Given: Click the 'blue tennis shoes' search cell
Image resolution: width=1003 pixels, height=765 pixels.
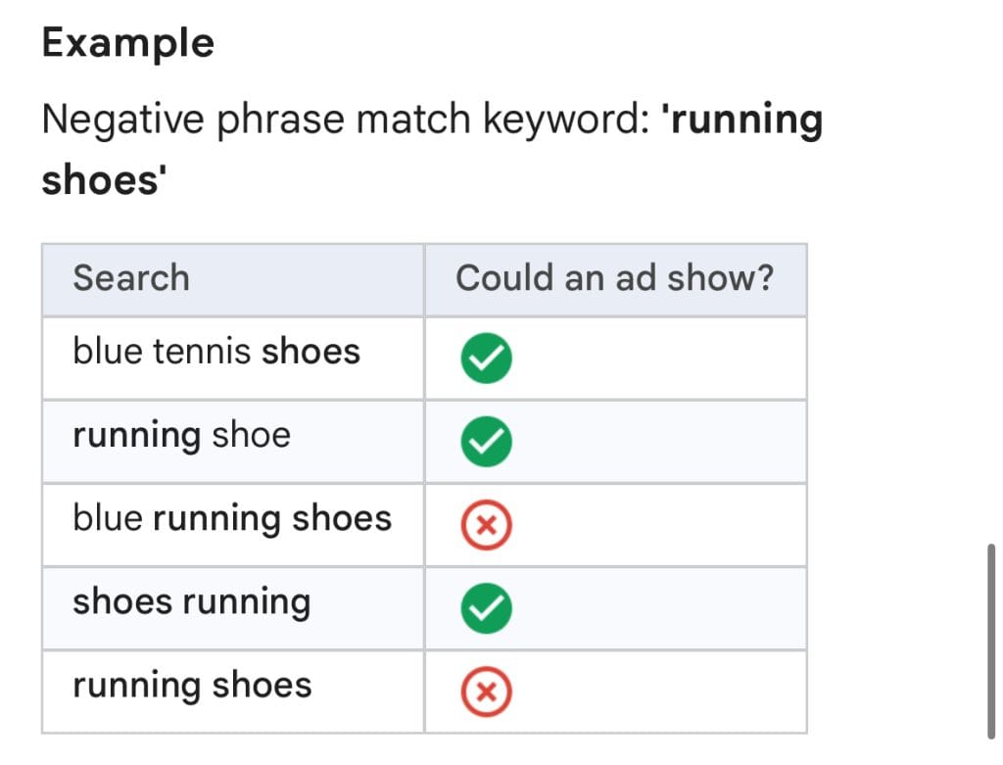Looking at the screenshot, I should pos(216,352).
